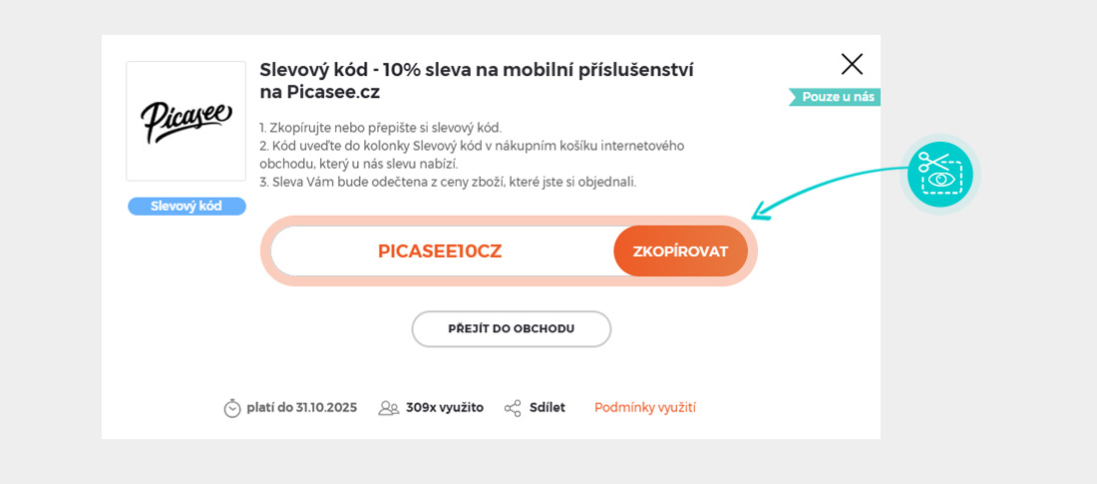This screenshot has height=484, width=1097.
Task: Click the Sdílet share label
Action: click(548, 407)
